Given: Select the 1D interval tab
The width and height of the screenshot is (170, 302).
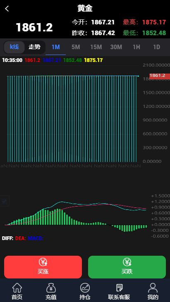Looking at the screenshot, I should tap(156, 47).
